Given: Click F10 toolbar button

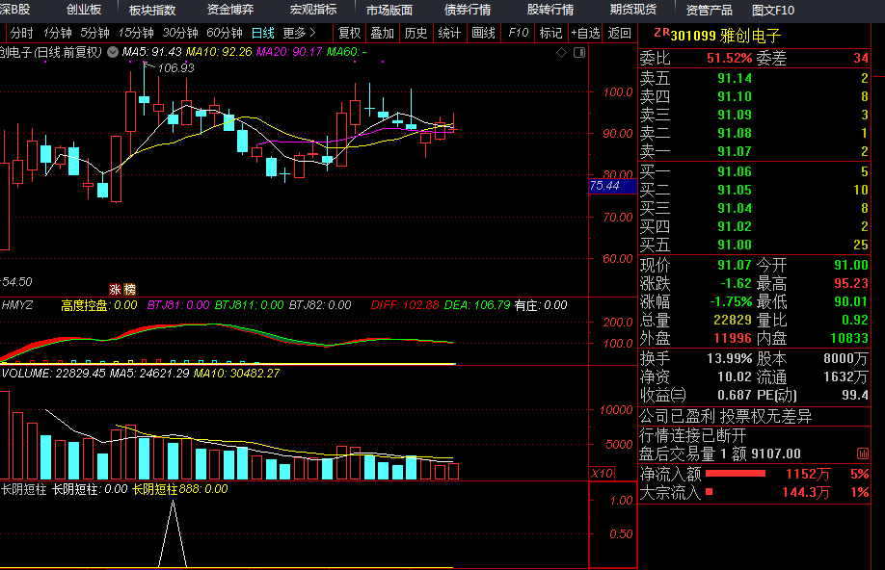Looking at the screenshot, I should pyautogui.click(x=518, y=34).
